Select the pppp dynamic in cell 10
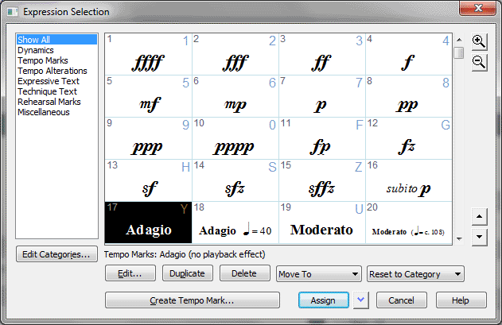502x325 pixels. coord(235,138)
